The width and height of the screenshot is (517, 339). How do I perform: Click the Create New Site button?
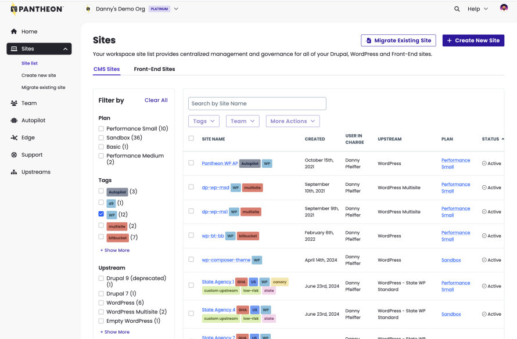pyautogui.click(x=473, y=41)
